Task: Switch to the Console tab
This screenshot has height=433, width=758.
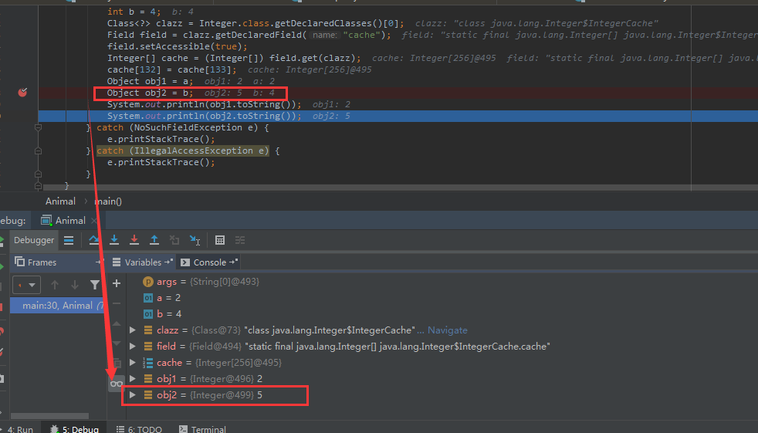Action: [x=209, y=262]
